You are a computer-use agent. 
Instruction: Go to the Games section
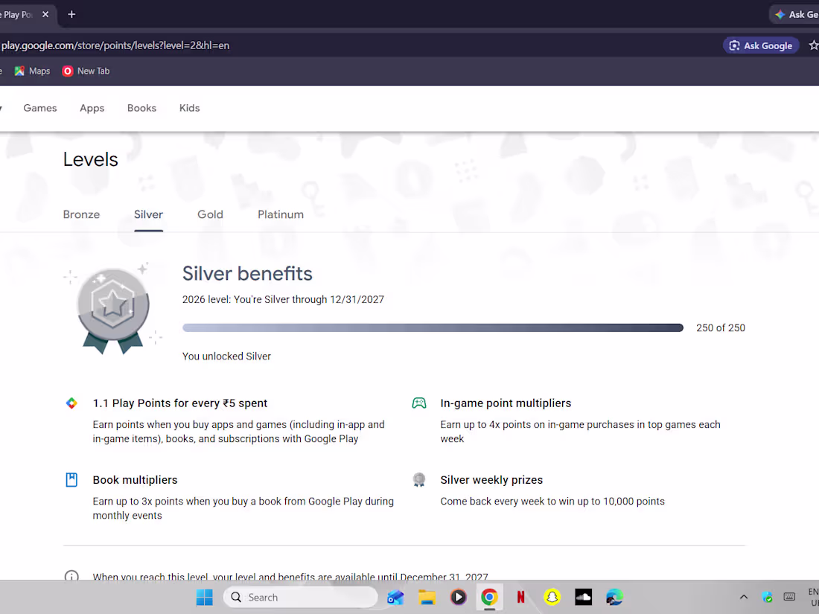tap(40, 108)
